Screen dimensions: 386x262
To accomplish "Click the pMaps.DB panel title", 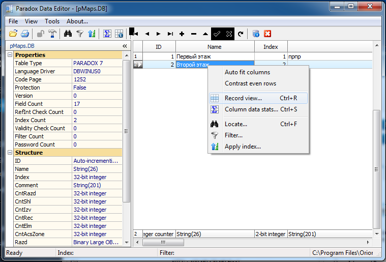I will tap(22, 46).
